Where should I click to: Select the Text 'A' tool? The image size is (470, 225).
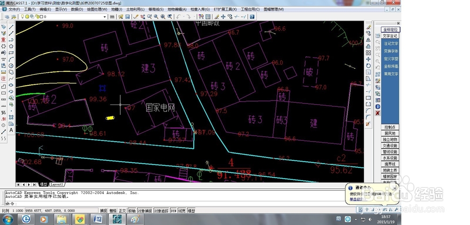tap(11, 130)
